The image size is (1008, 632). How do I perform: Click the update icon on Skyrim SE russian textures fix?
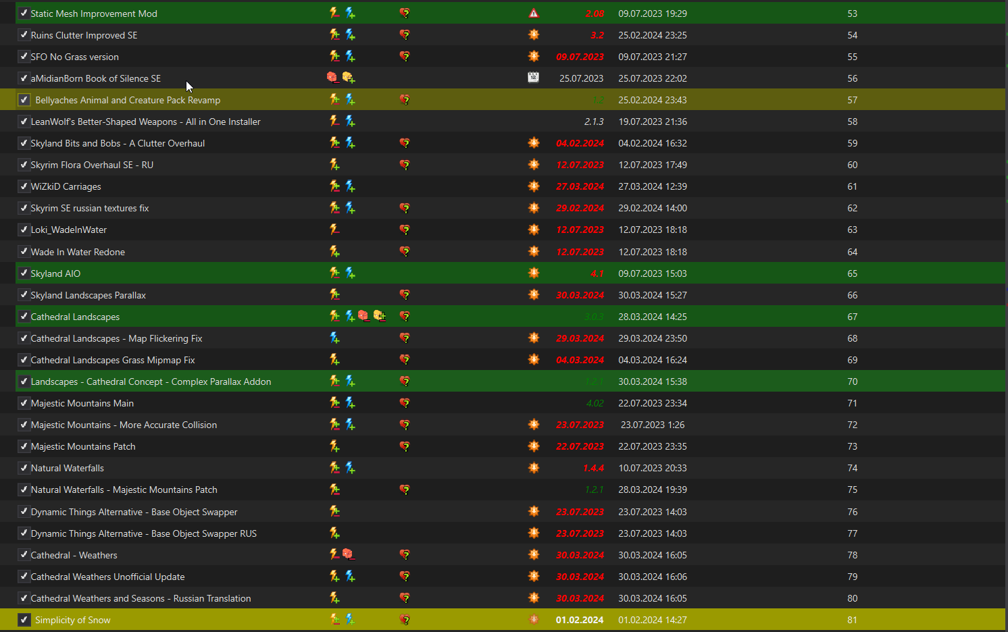coord(534,208)
